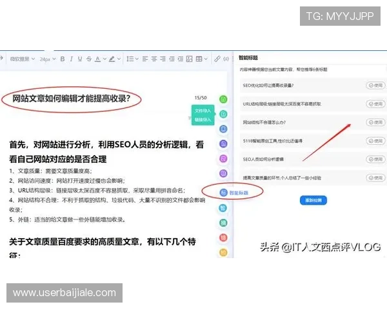Viewport: 387px width, 309px height.
Task: Expand the line spacing dropdown arrow
Action: [137, 59]
